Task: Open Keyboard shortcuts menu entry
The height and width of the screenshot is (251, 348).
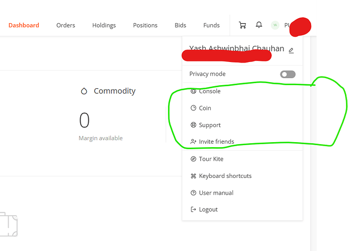Action: click(243, 176)
